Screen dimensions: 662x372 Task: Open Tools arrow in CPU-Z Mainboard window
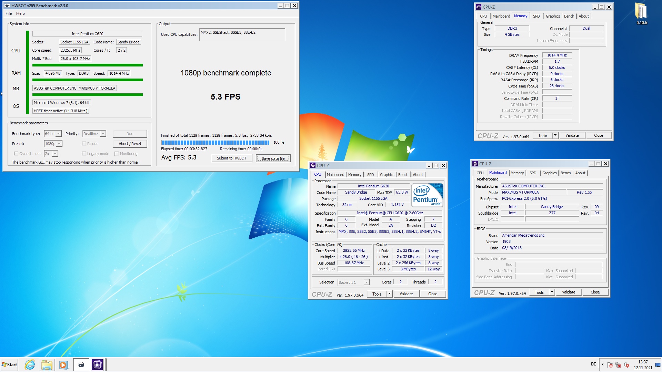pyautogui.click(x=552, y=292)
